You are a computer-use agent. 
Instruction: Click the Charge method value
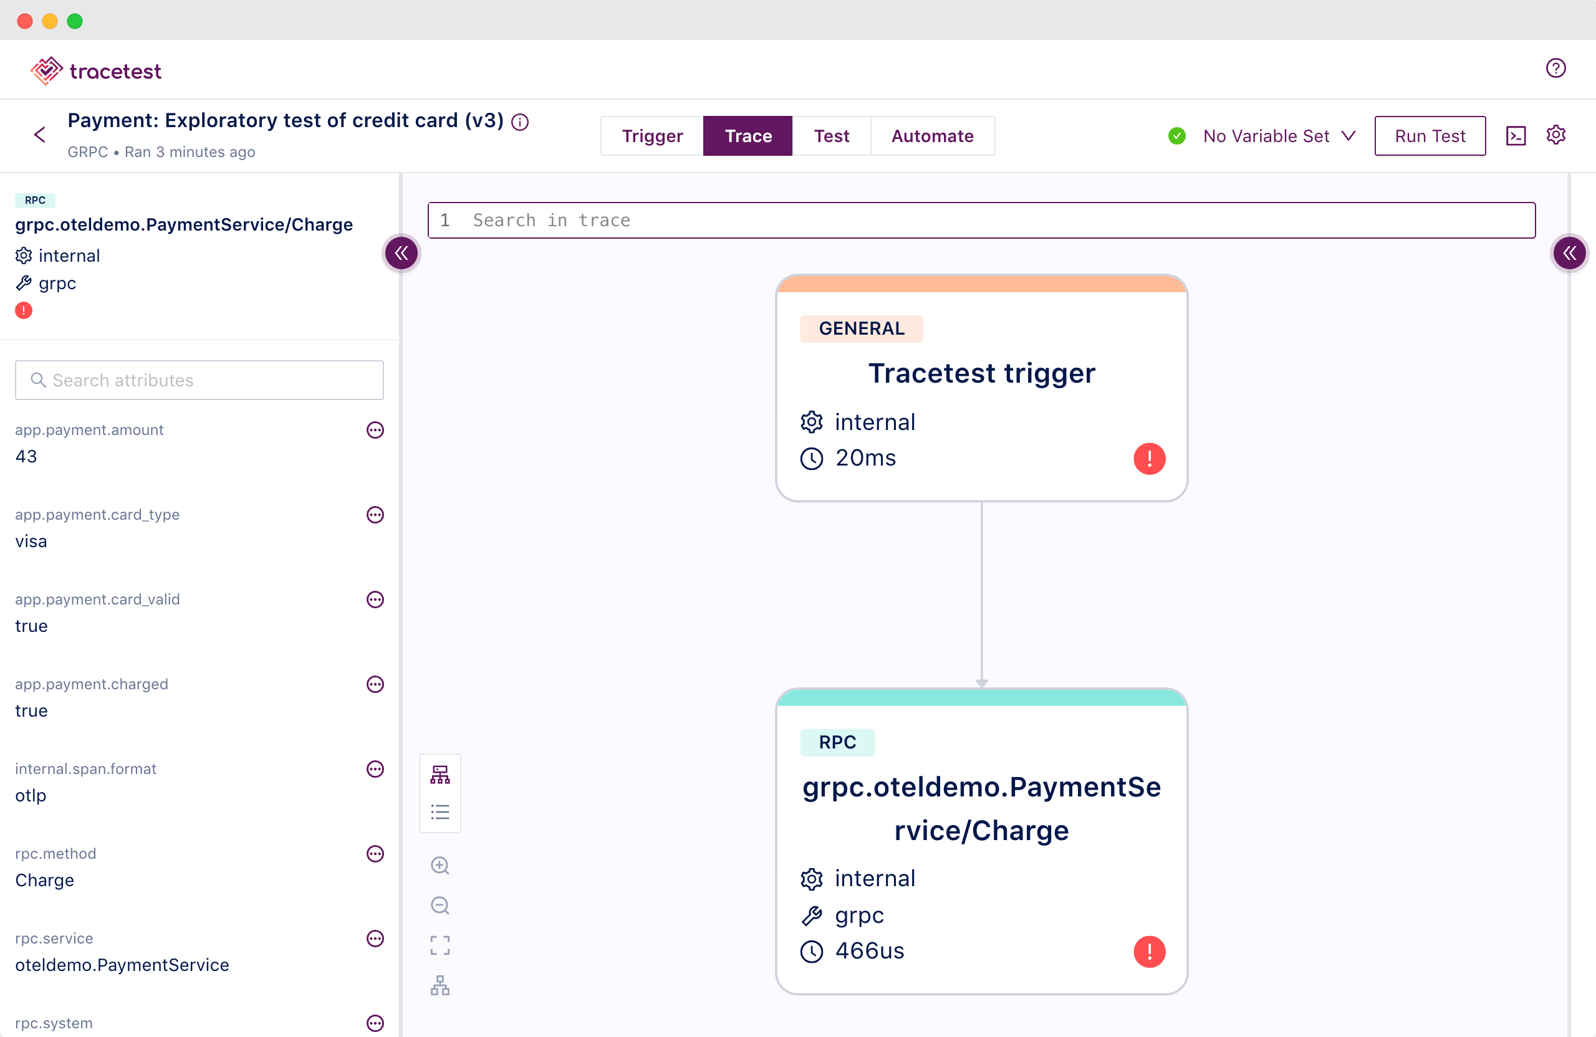44,880
